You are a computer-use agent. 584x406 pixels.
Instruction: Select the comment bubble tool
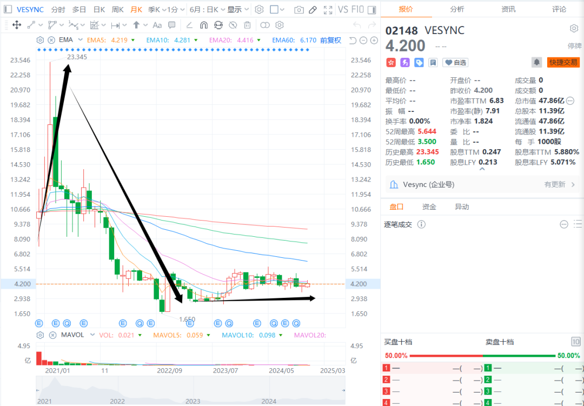pos(172,25)
